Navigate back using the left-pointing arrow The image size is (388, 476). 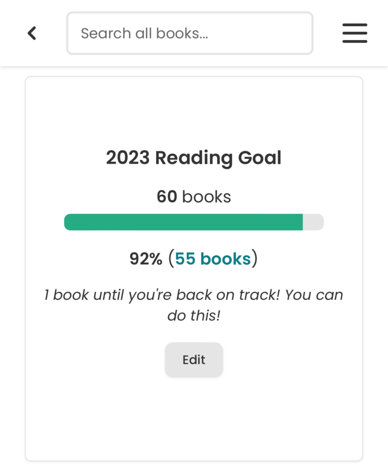[x=31, y=33]
